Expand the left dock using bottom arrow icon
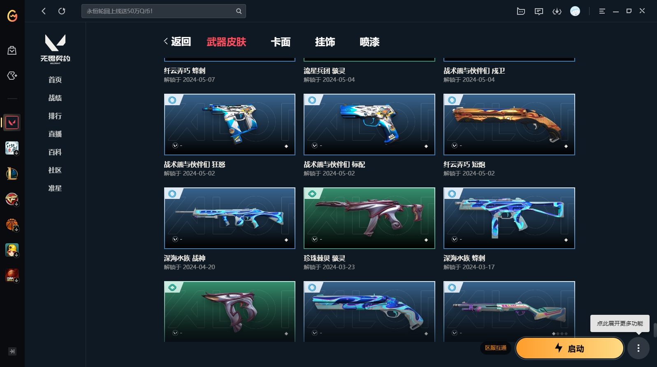The image size is (657, 367). click(12, 351)
